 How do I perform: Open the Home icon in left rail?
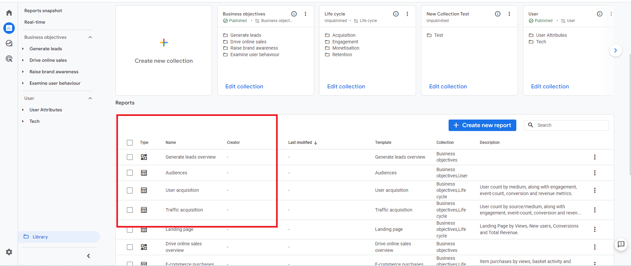(x=9, y=13)
